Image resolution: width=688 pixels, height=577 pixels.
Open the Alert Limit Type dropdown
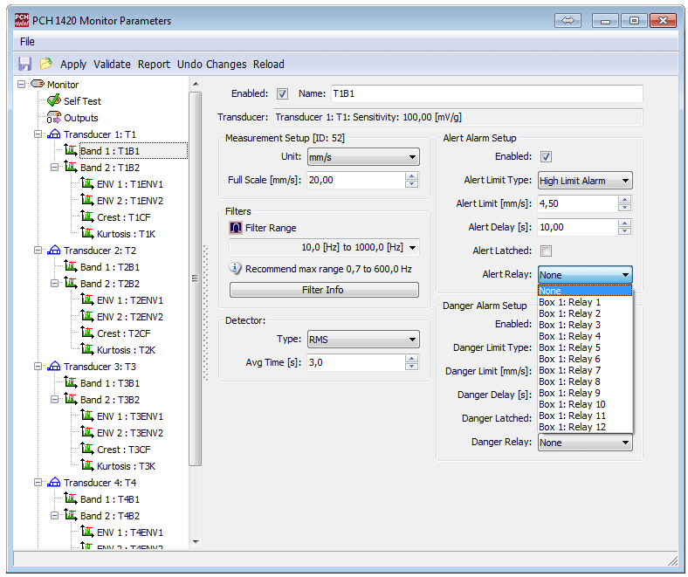(x=585, y=181)
